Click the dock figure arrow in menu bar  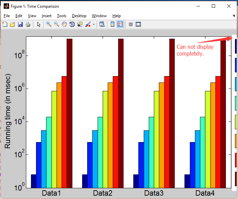(234, 15)
